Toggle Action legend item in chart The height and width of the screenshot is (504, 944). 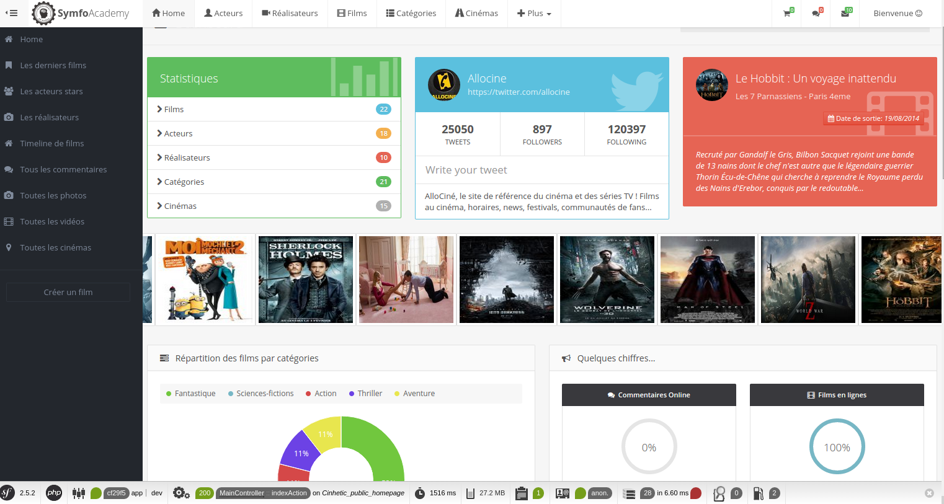[x=321, y=393]
